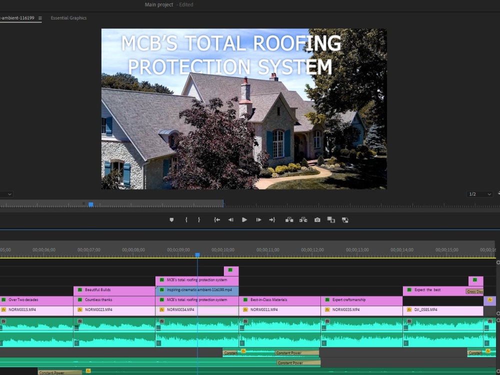The width and height of the screenshot is (500, 375).
Task: Click the Mark Out button
Action: coord(199,219)
